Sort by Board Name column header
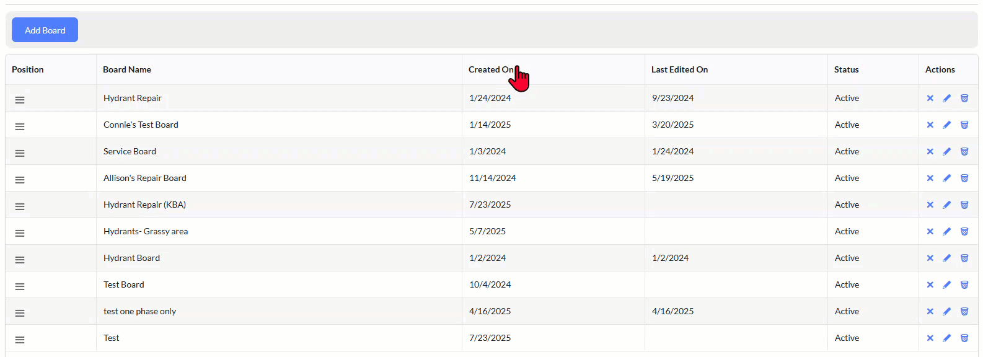The width and height of the screenshot is (983, 357). click(127, 69)
